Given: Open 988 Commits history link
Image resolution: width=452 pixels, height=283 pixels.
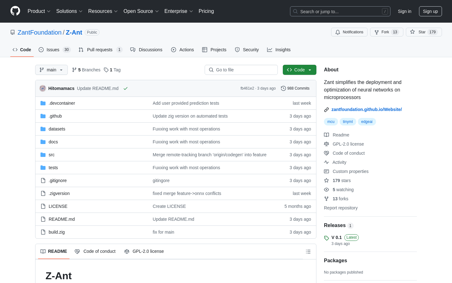Looking at the screenshot, I should point(295,88).
